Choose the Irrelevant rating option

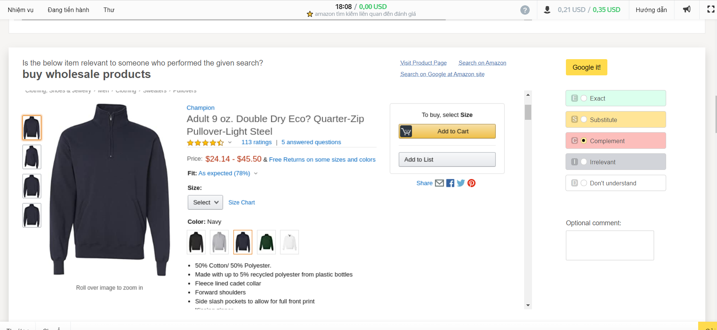point(584,162)
